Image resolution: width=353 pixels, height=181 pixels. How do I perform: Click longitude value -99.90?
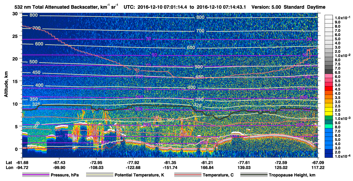click(x=59, y=168)
